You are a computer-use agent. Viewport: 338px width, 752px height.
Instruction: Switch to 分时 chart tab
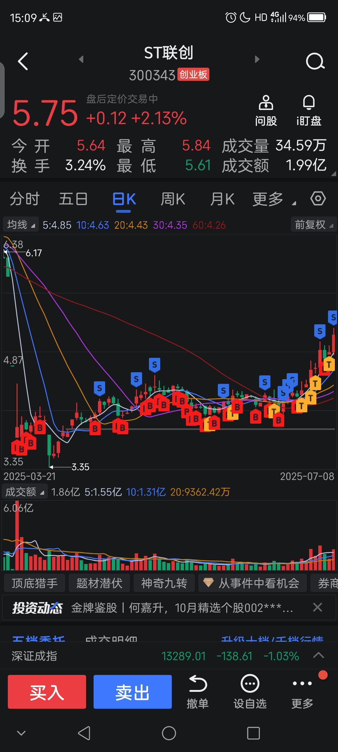(x=25, y=199)
